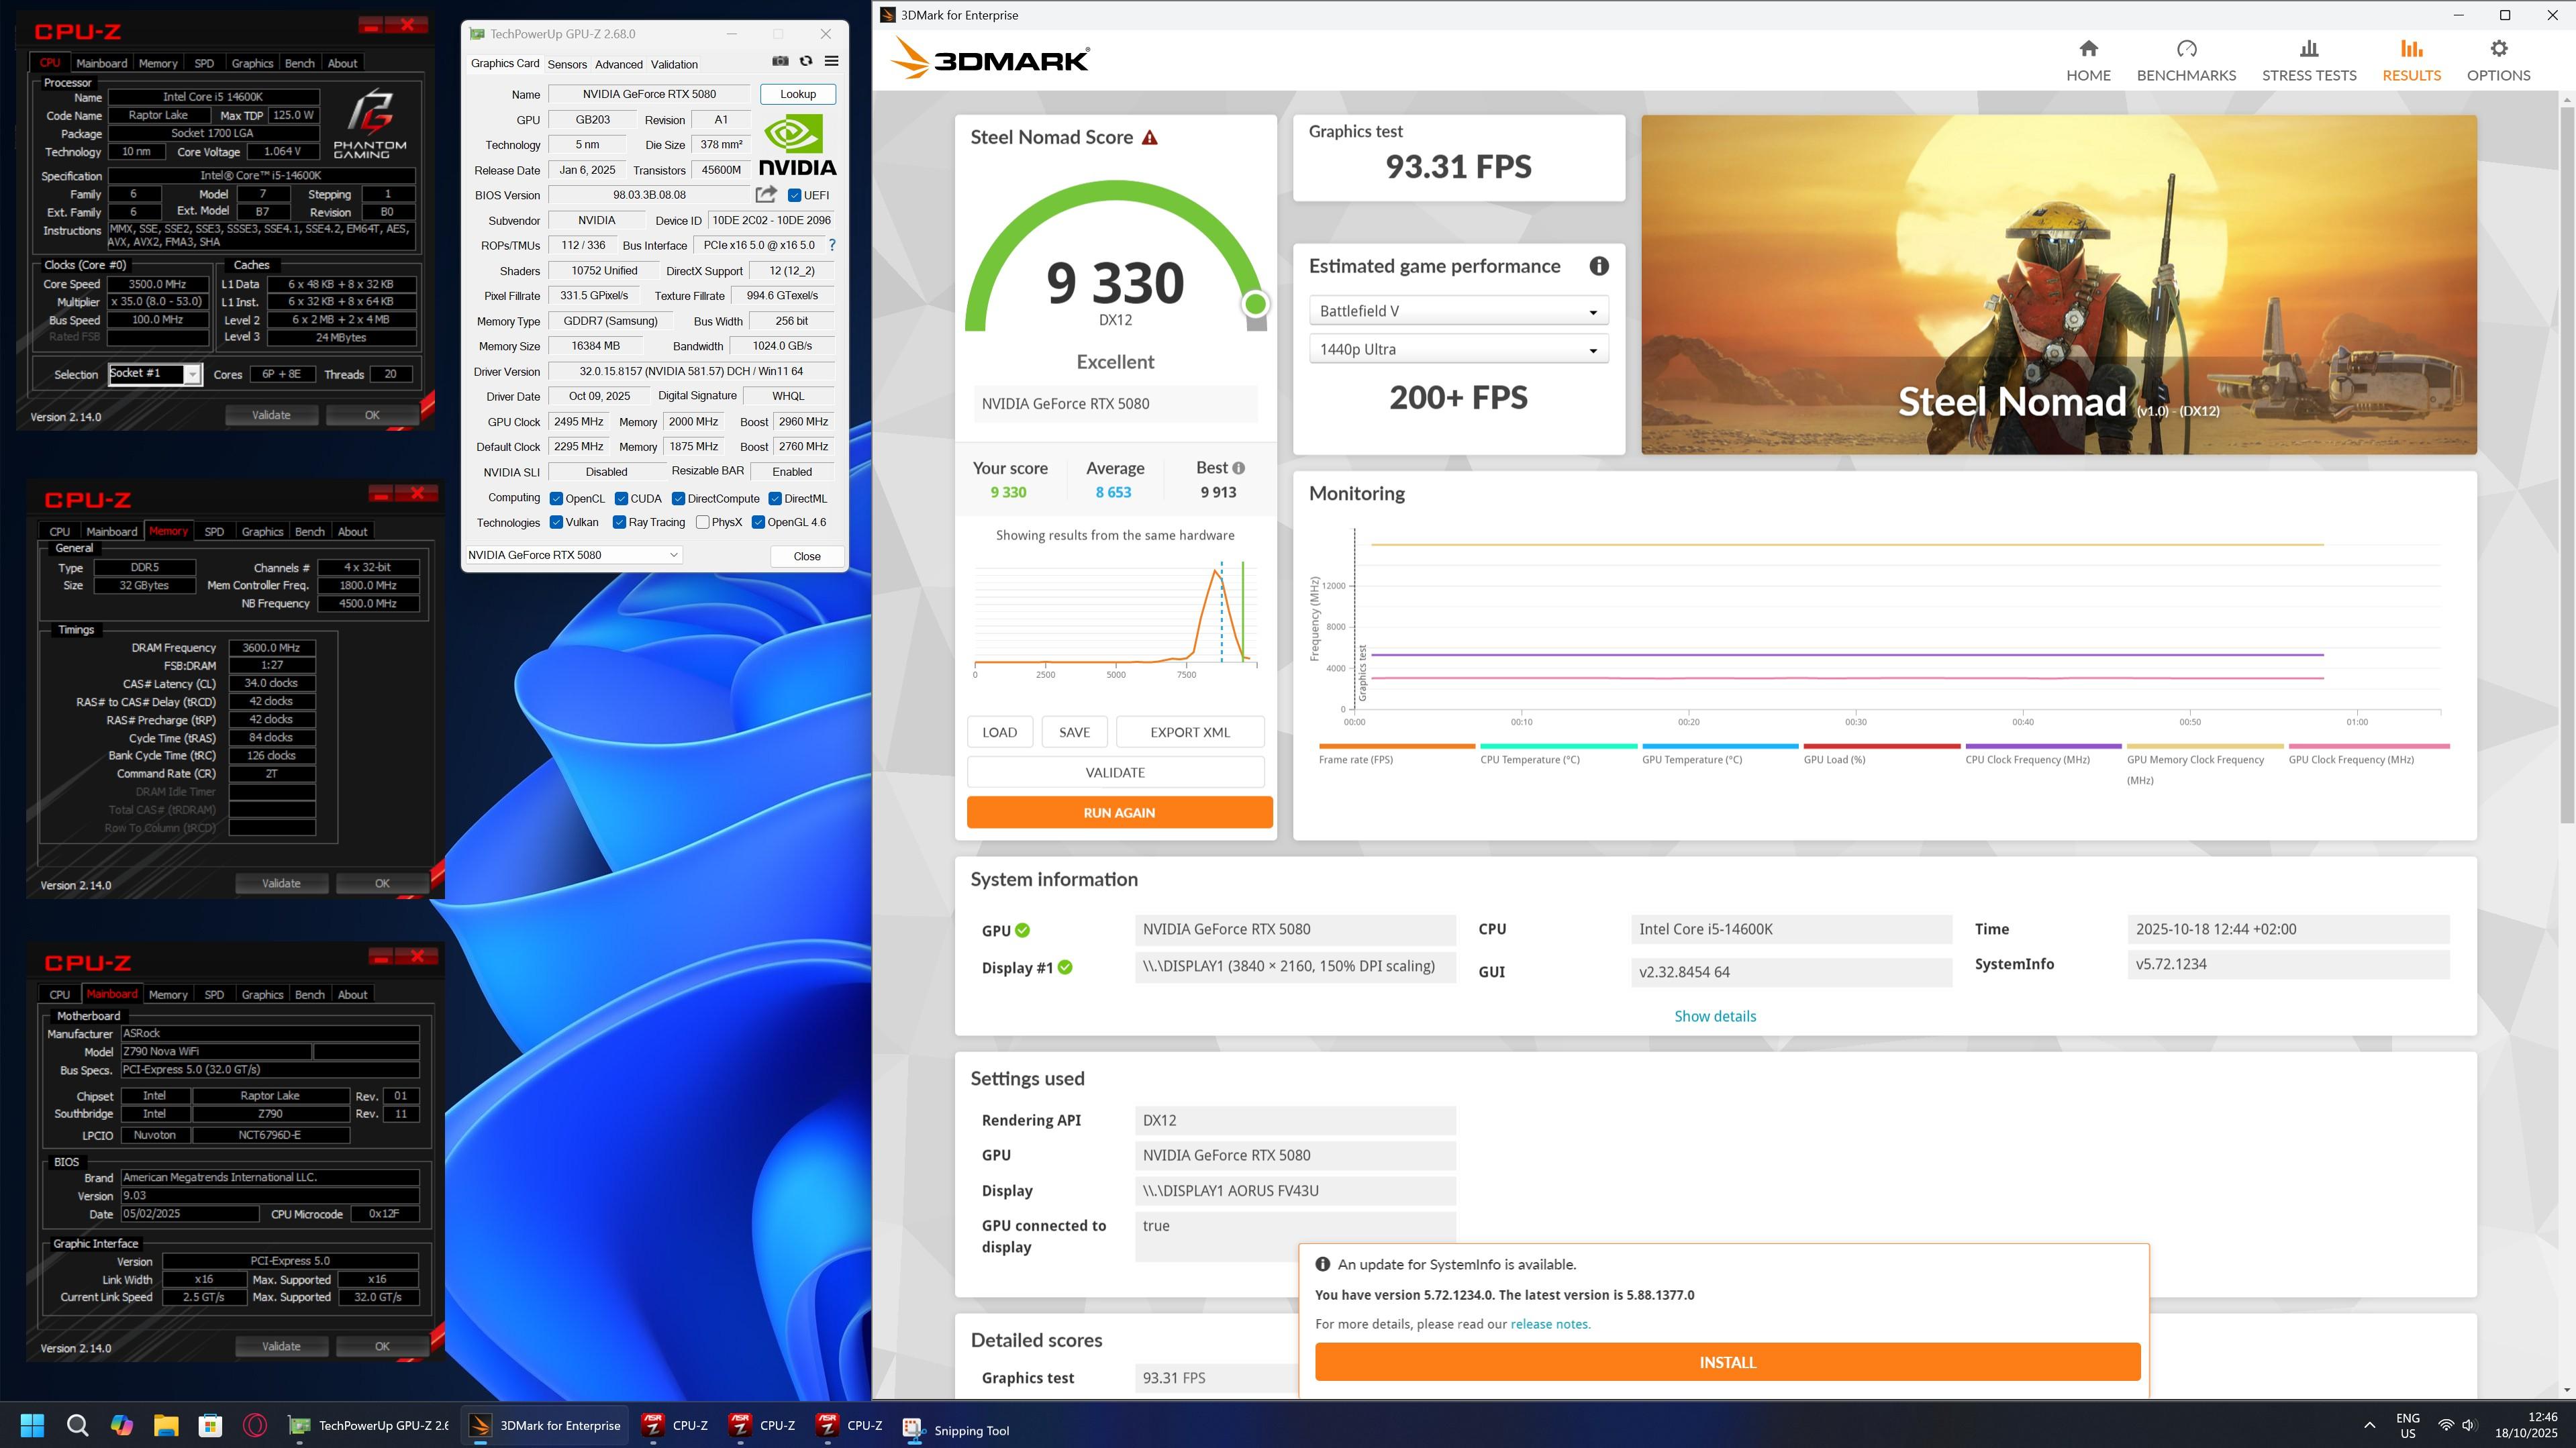Open SPD tab in top CPU-Z window
This screenshot has width=2576, height=1448.
[x=204, y=63]
